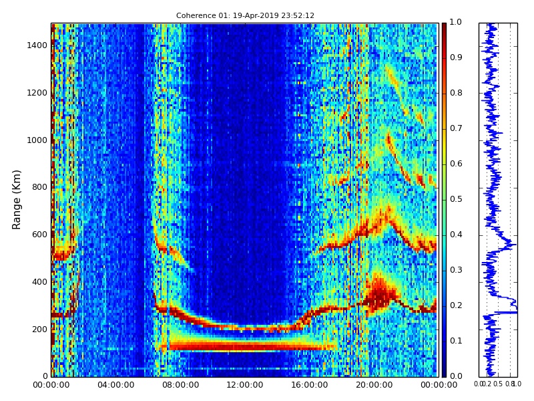Click the 800 range tick label
This screenshot has height=401, width=534.
pos(40,187)
